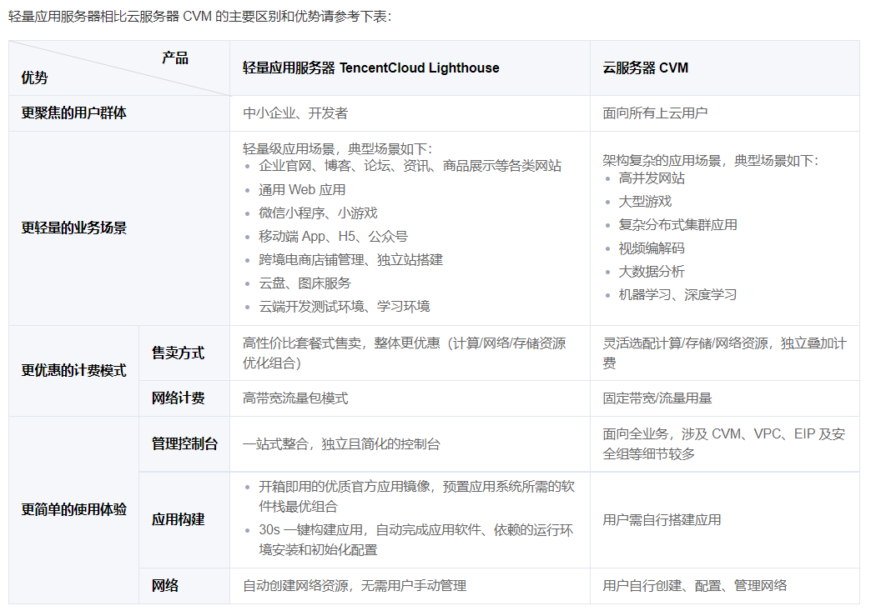Select the 管理控制台 sub-row label
871x611 pixels.
pyautogui.click(x=185, y=444)
